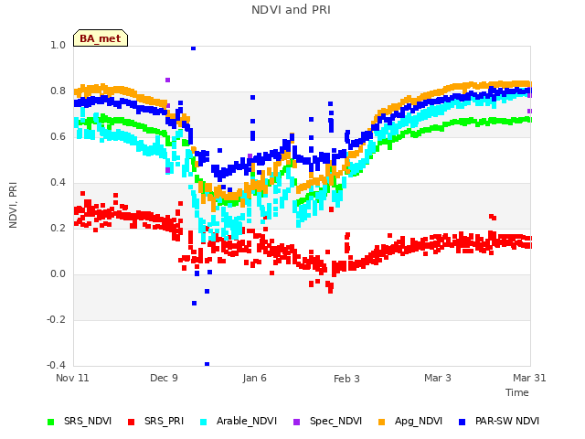The height and width of the screenshot is (439, 585).
Task: Toggle the Arable_NDVI series legend label
Action: click(247, 421)
